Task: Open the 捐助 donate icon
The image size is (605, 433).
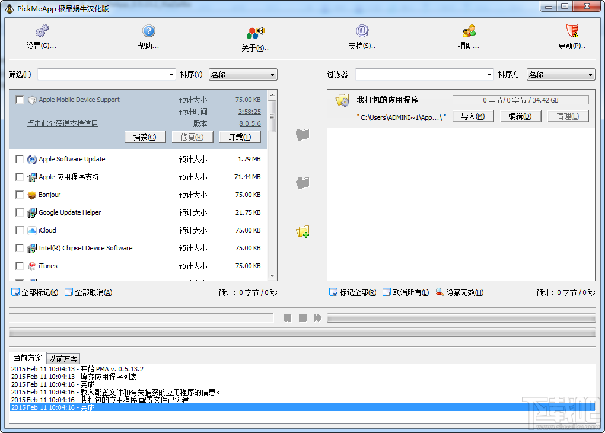Action: 469,31
